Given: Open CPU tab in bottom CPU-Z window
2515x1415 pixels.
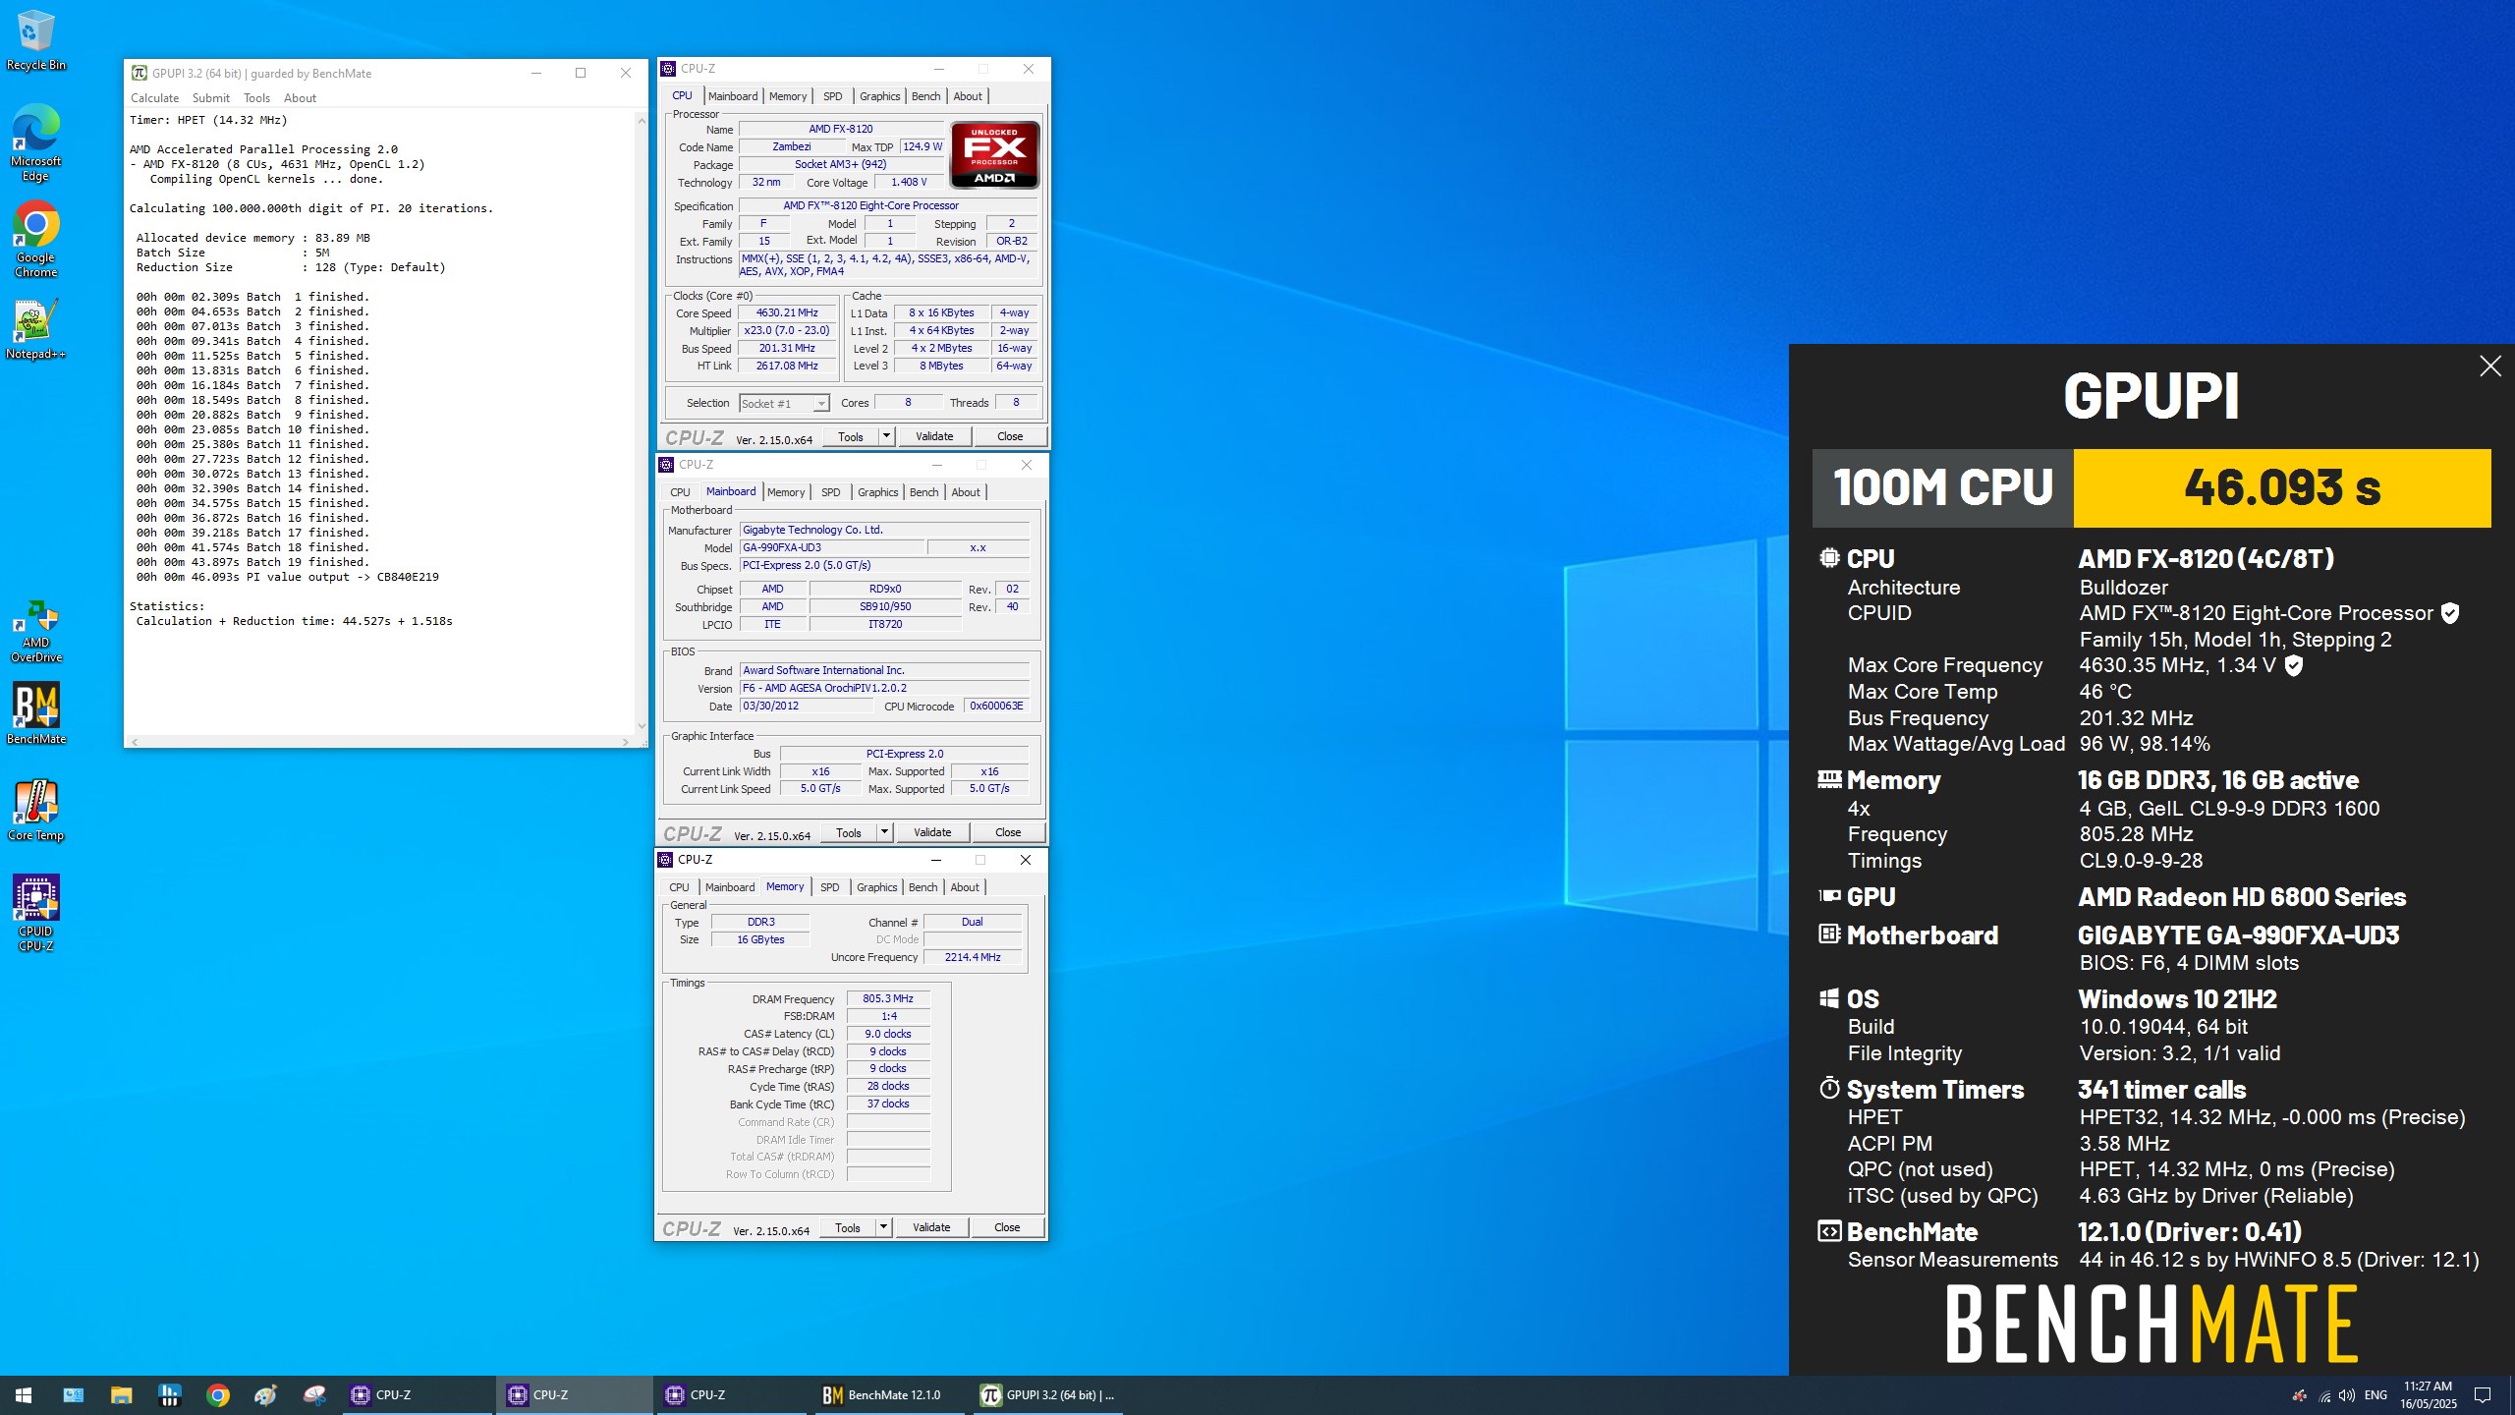Looking at the screenshot, I should pos(679,887).
